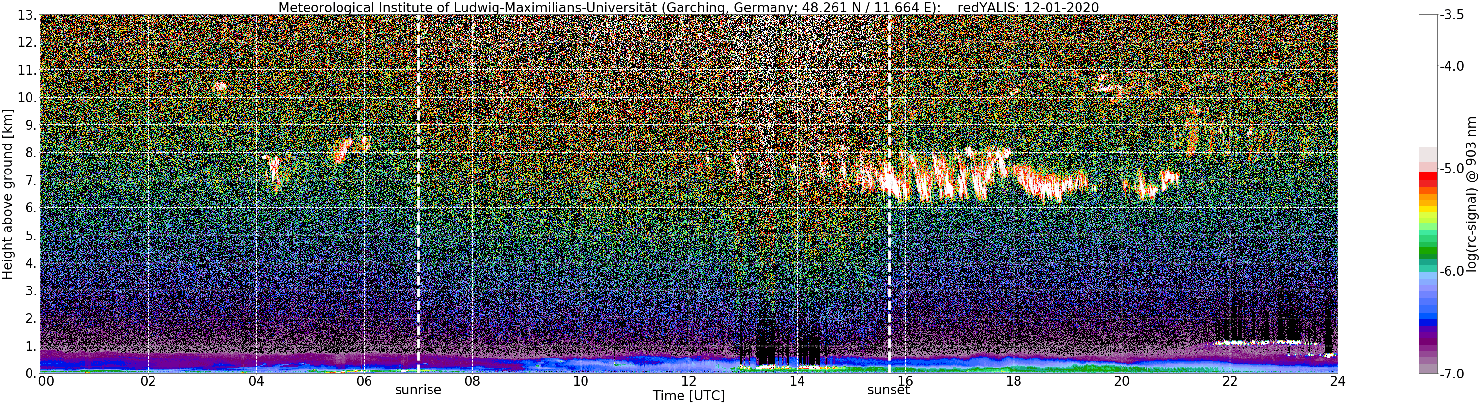Click the y-axis tick label '10.'
Image resolution: width=1481 pixels, height=405 pixels.
click(x=27, y=98)
